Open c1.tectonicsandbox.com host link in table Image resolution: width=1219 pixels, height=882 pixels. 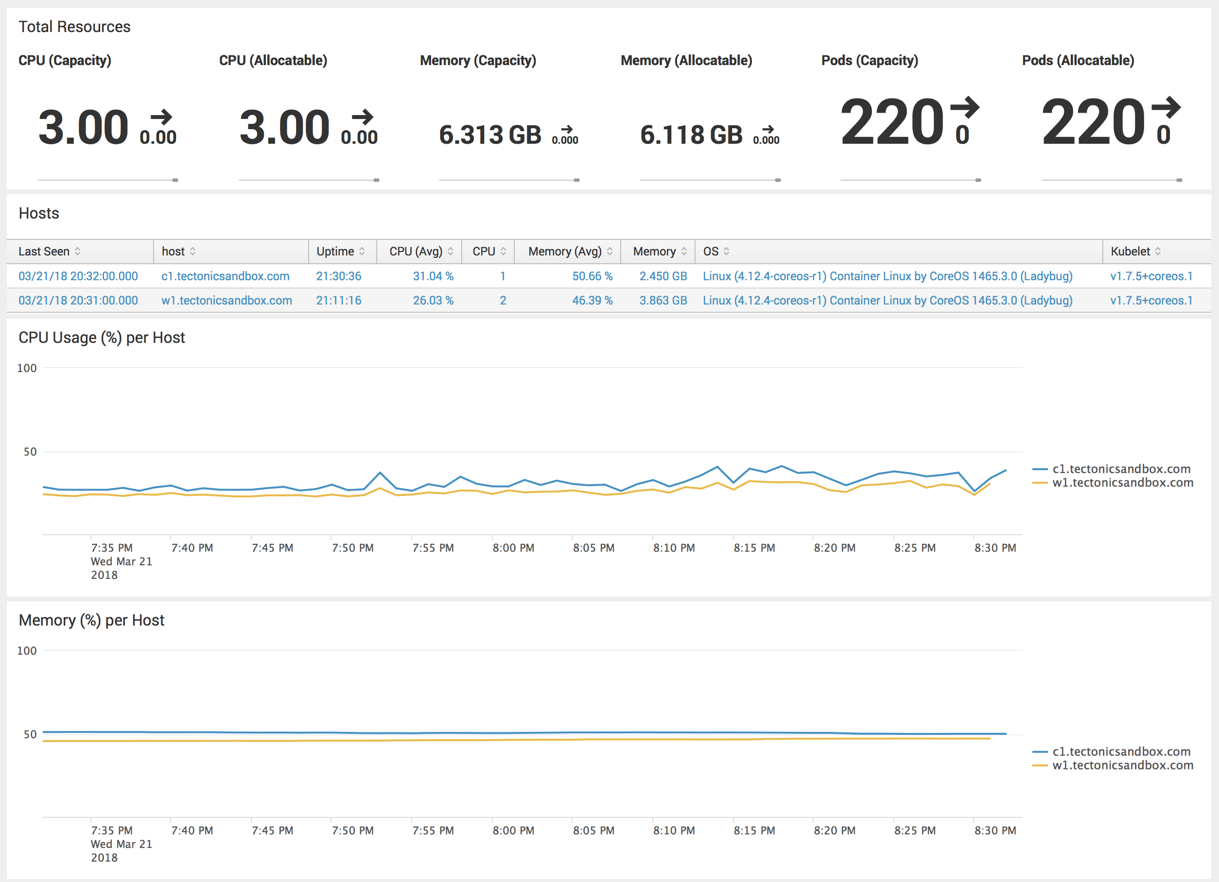pos(225,276)
